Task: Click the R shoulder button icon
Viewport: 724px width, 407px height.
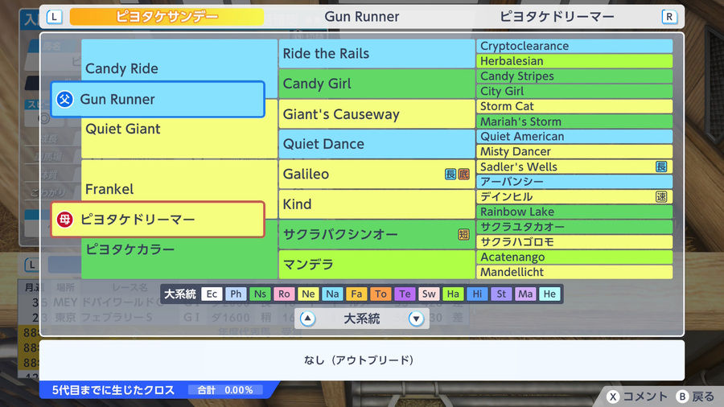Action: click(x=669, y=18)
